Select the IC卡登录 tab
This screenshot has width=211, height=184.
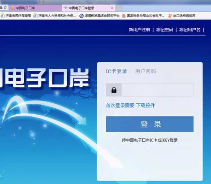116,71
